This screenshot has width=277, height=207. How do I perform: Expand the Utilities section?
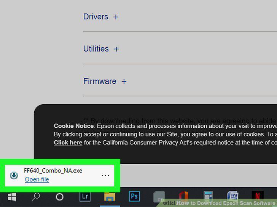(101, 49)
